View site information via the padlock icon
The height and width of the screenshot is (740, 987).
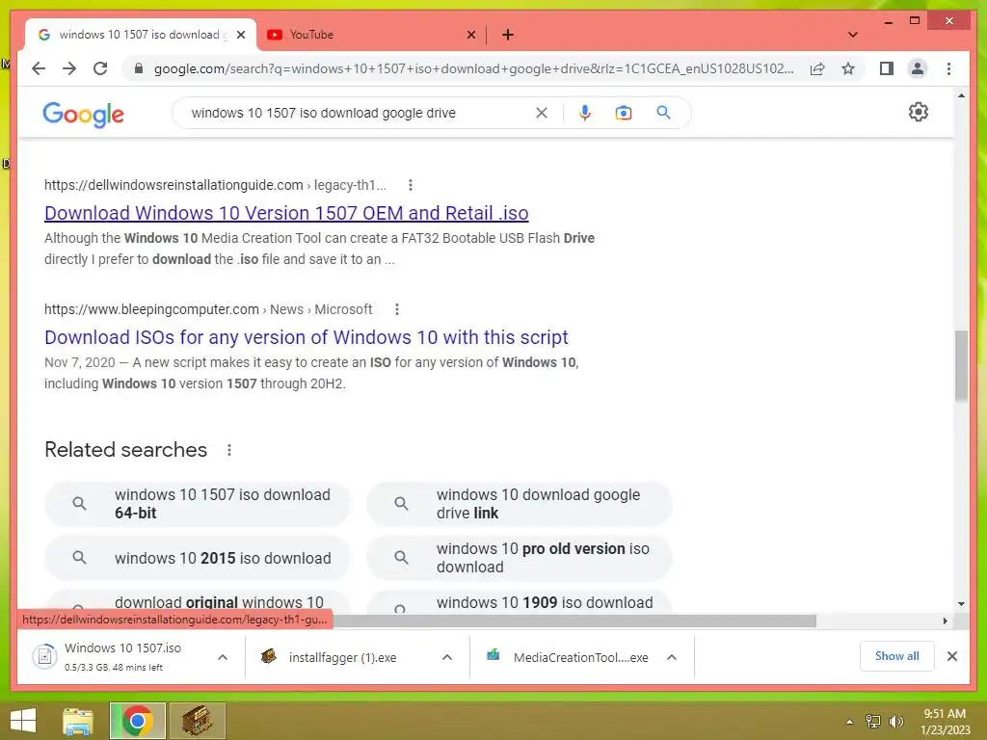(139, 68)
